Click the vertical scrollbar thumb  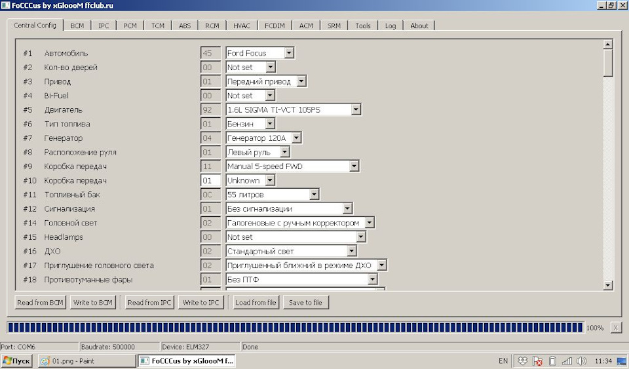[608, 62]
